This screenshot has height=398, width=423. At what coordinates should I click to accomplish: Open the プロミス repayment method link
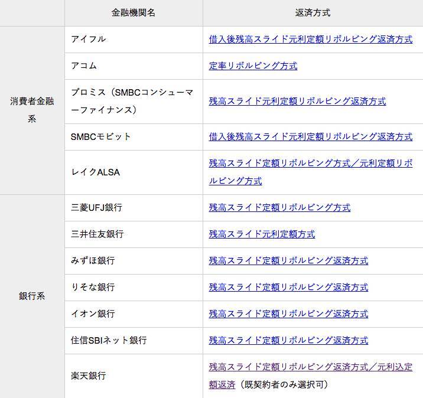297,102
